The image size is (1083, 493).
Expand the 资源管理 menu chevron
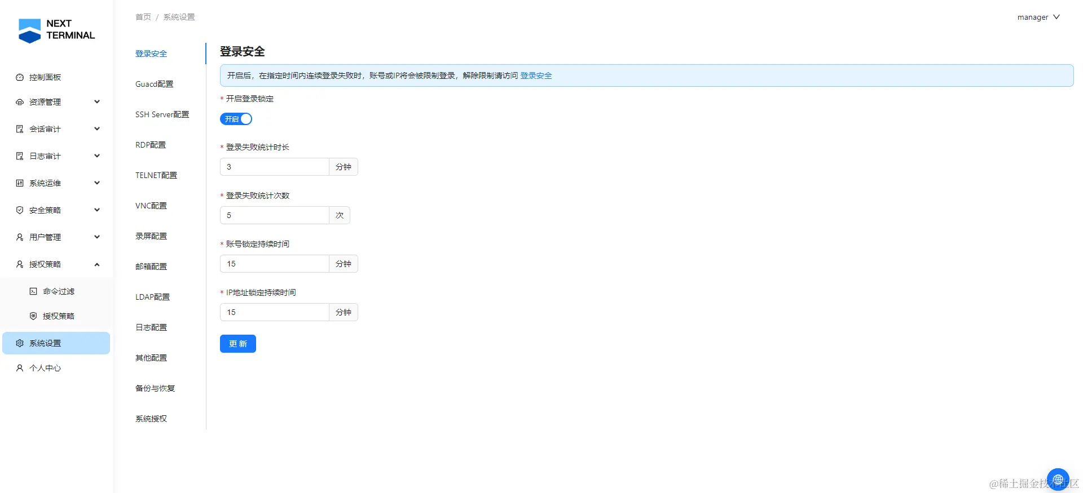(97, 102)
